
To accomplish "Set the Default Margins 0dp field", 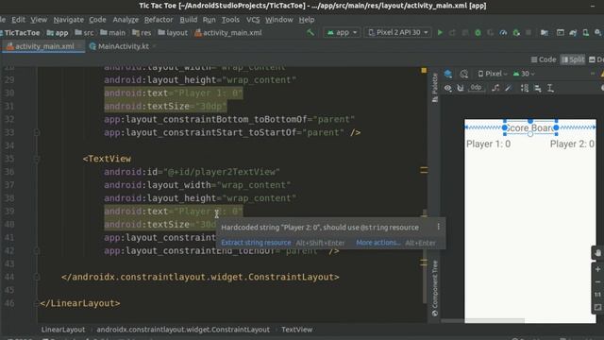I will click(476, 88).
